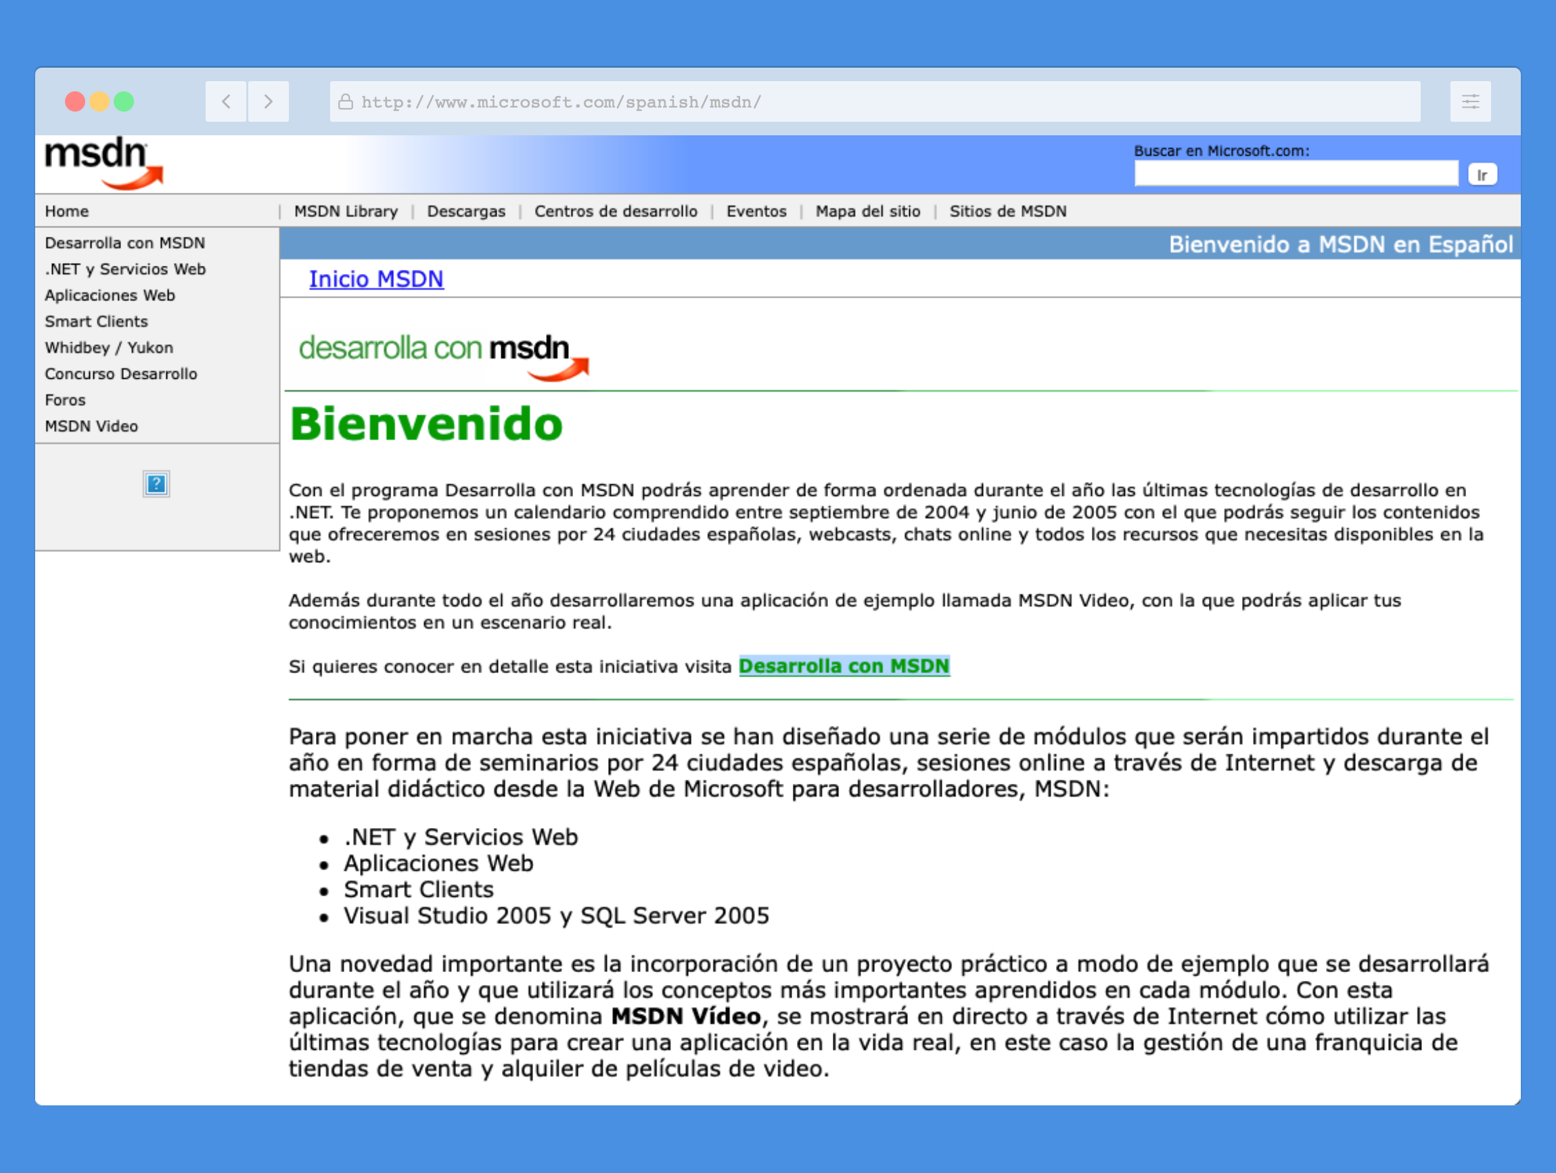
Task: Click the Buscar en Microsoft.com search field
Action: click(x=1296, y=174)
